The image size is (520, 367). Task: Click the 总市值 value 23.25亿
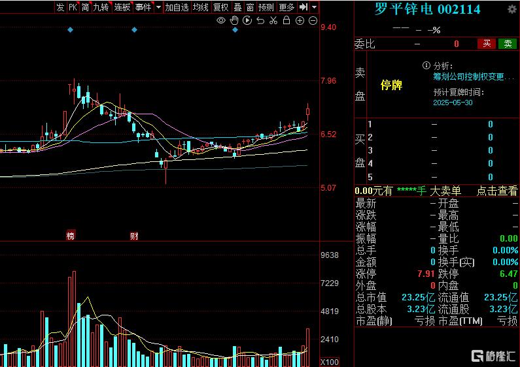tap(418, 297)
